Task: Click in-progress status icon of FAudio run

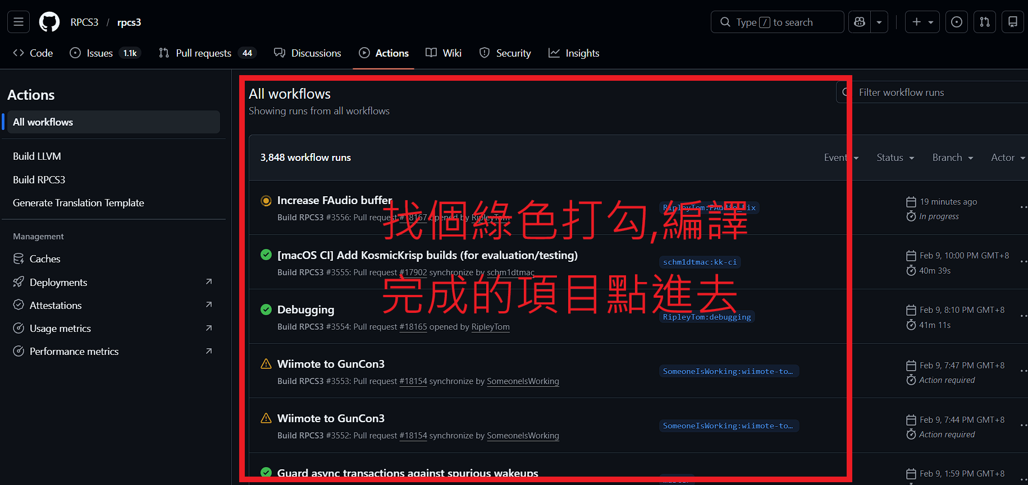Action: coord(266,201)
